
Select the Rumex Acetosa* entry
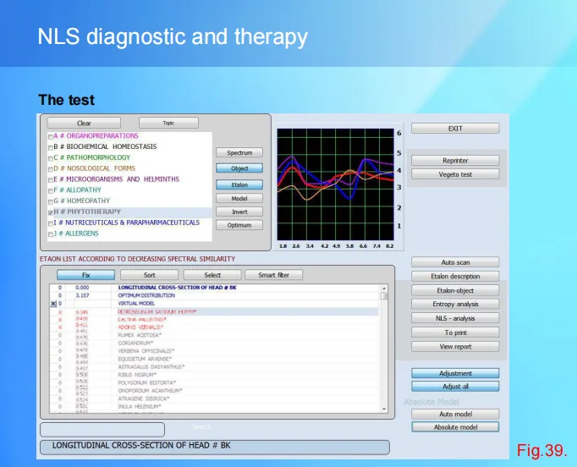point(214,335)
